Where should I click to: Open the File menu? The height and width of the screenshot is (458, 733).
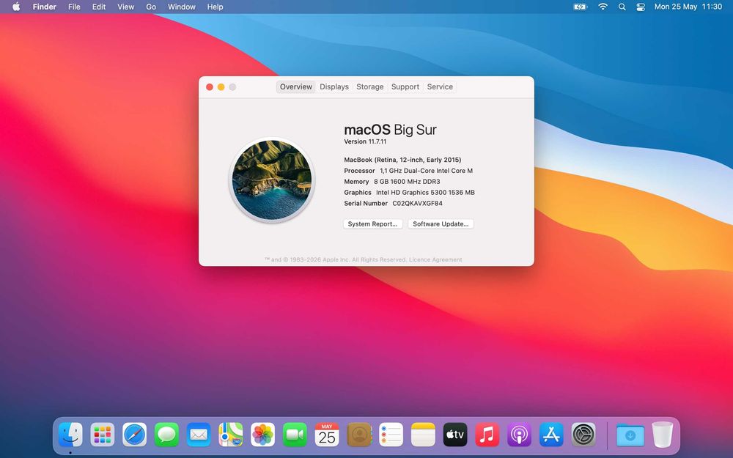(x=74, y=7)
